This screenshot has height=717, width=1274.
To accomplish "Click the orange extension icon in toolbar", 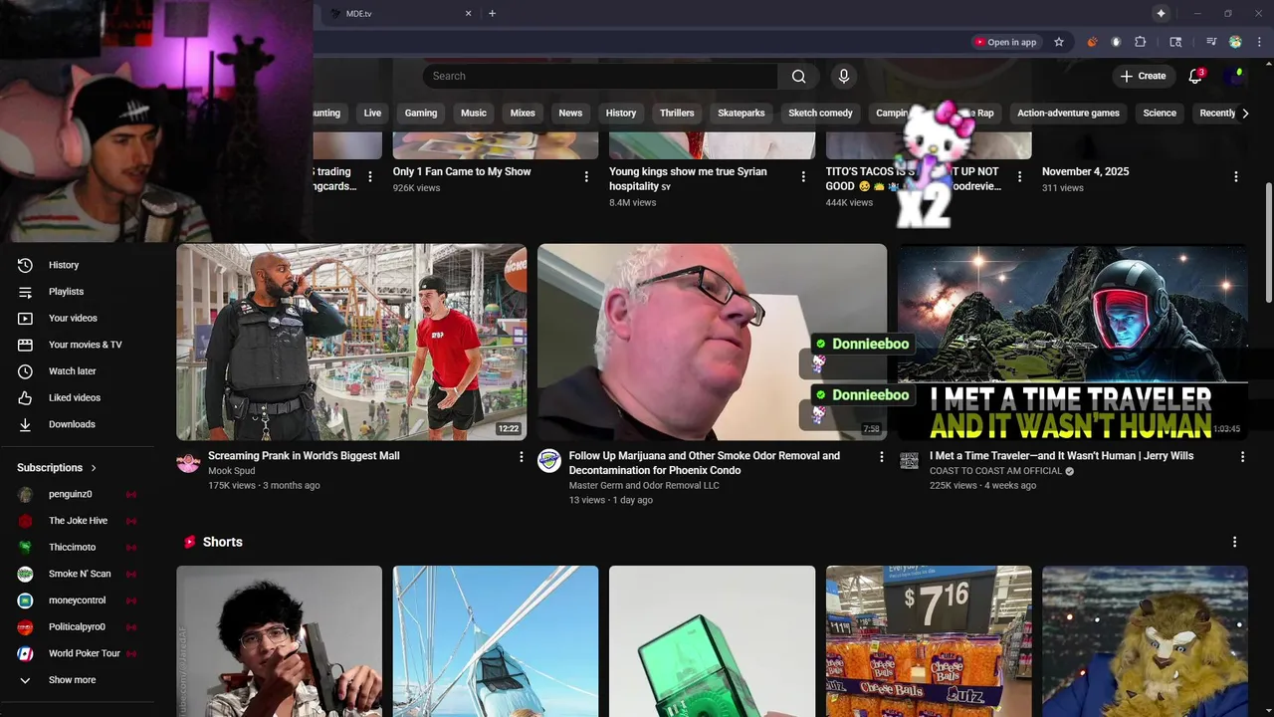I will [x=1092, y=42].
